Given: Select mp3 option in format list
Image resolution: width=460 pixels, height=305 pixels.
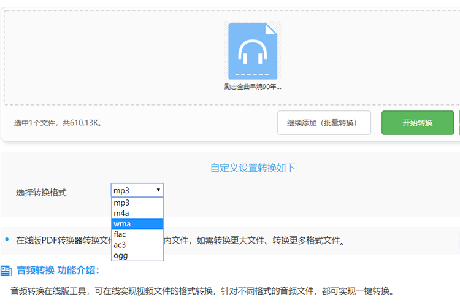Looking at the screenshot, I should pos(137,203).
